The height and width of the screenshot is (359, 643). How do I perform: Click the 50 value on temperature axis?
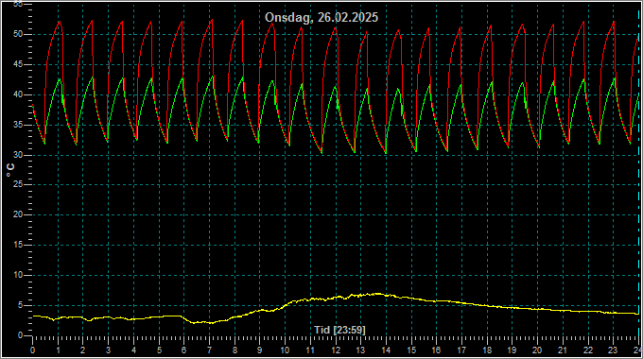[18, 34]
